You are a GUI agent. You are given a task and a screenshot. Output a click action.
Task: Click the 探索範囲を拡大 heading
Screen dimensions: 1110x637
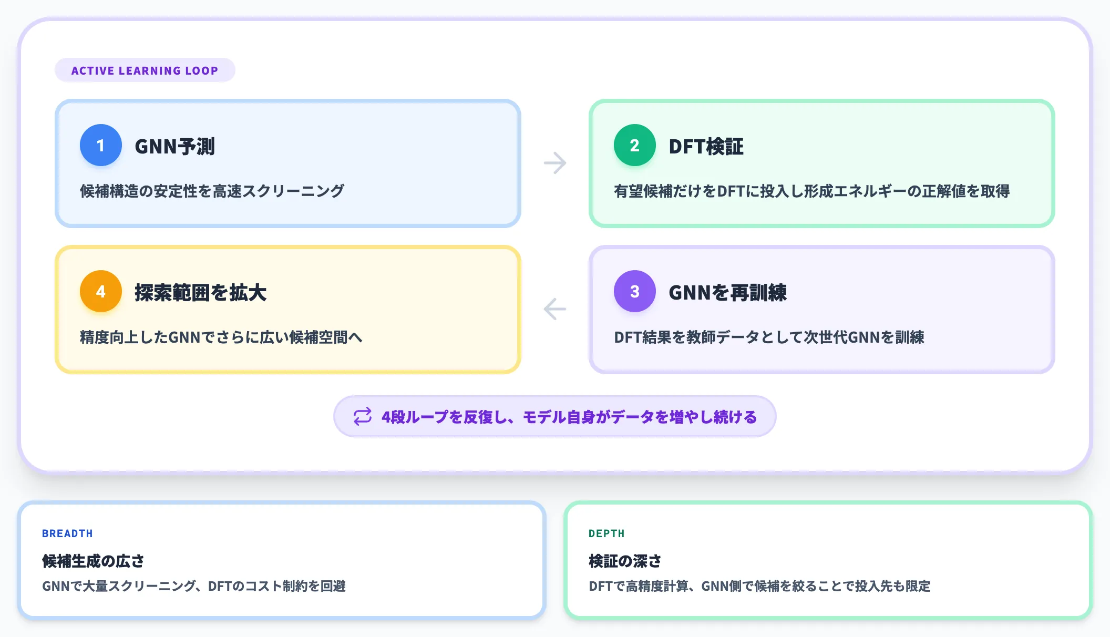pyautogui.click(x=201, y=292)
